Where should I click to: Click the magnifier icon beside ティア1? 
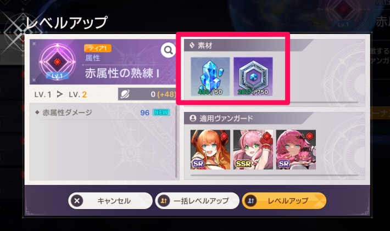point(168,50)
